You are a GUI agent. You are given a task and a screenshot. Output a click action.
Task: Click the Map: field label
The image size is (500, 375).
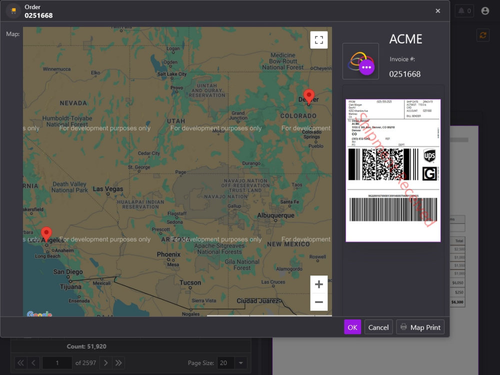click(13, 34)
